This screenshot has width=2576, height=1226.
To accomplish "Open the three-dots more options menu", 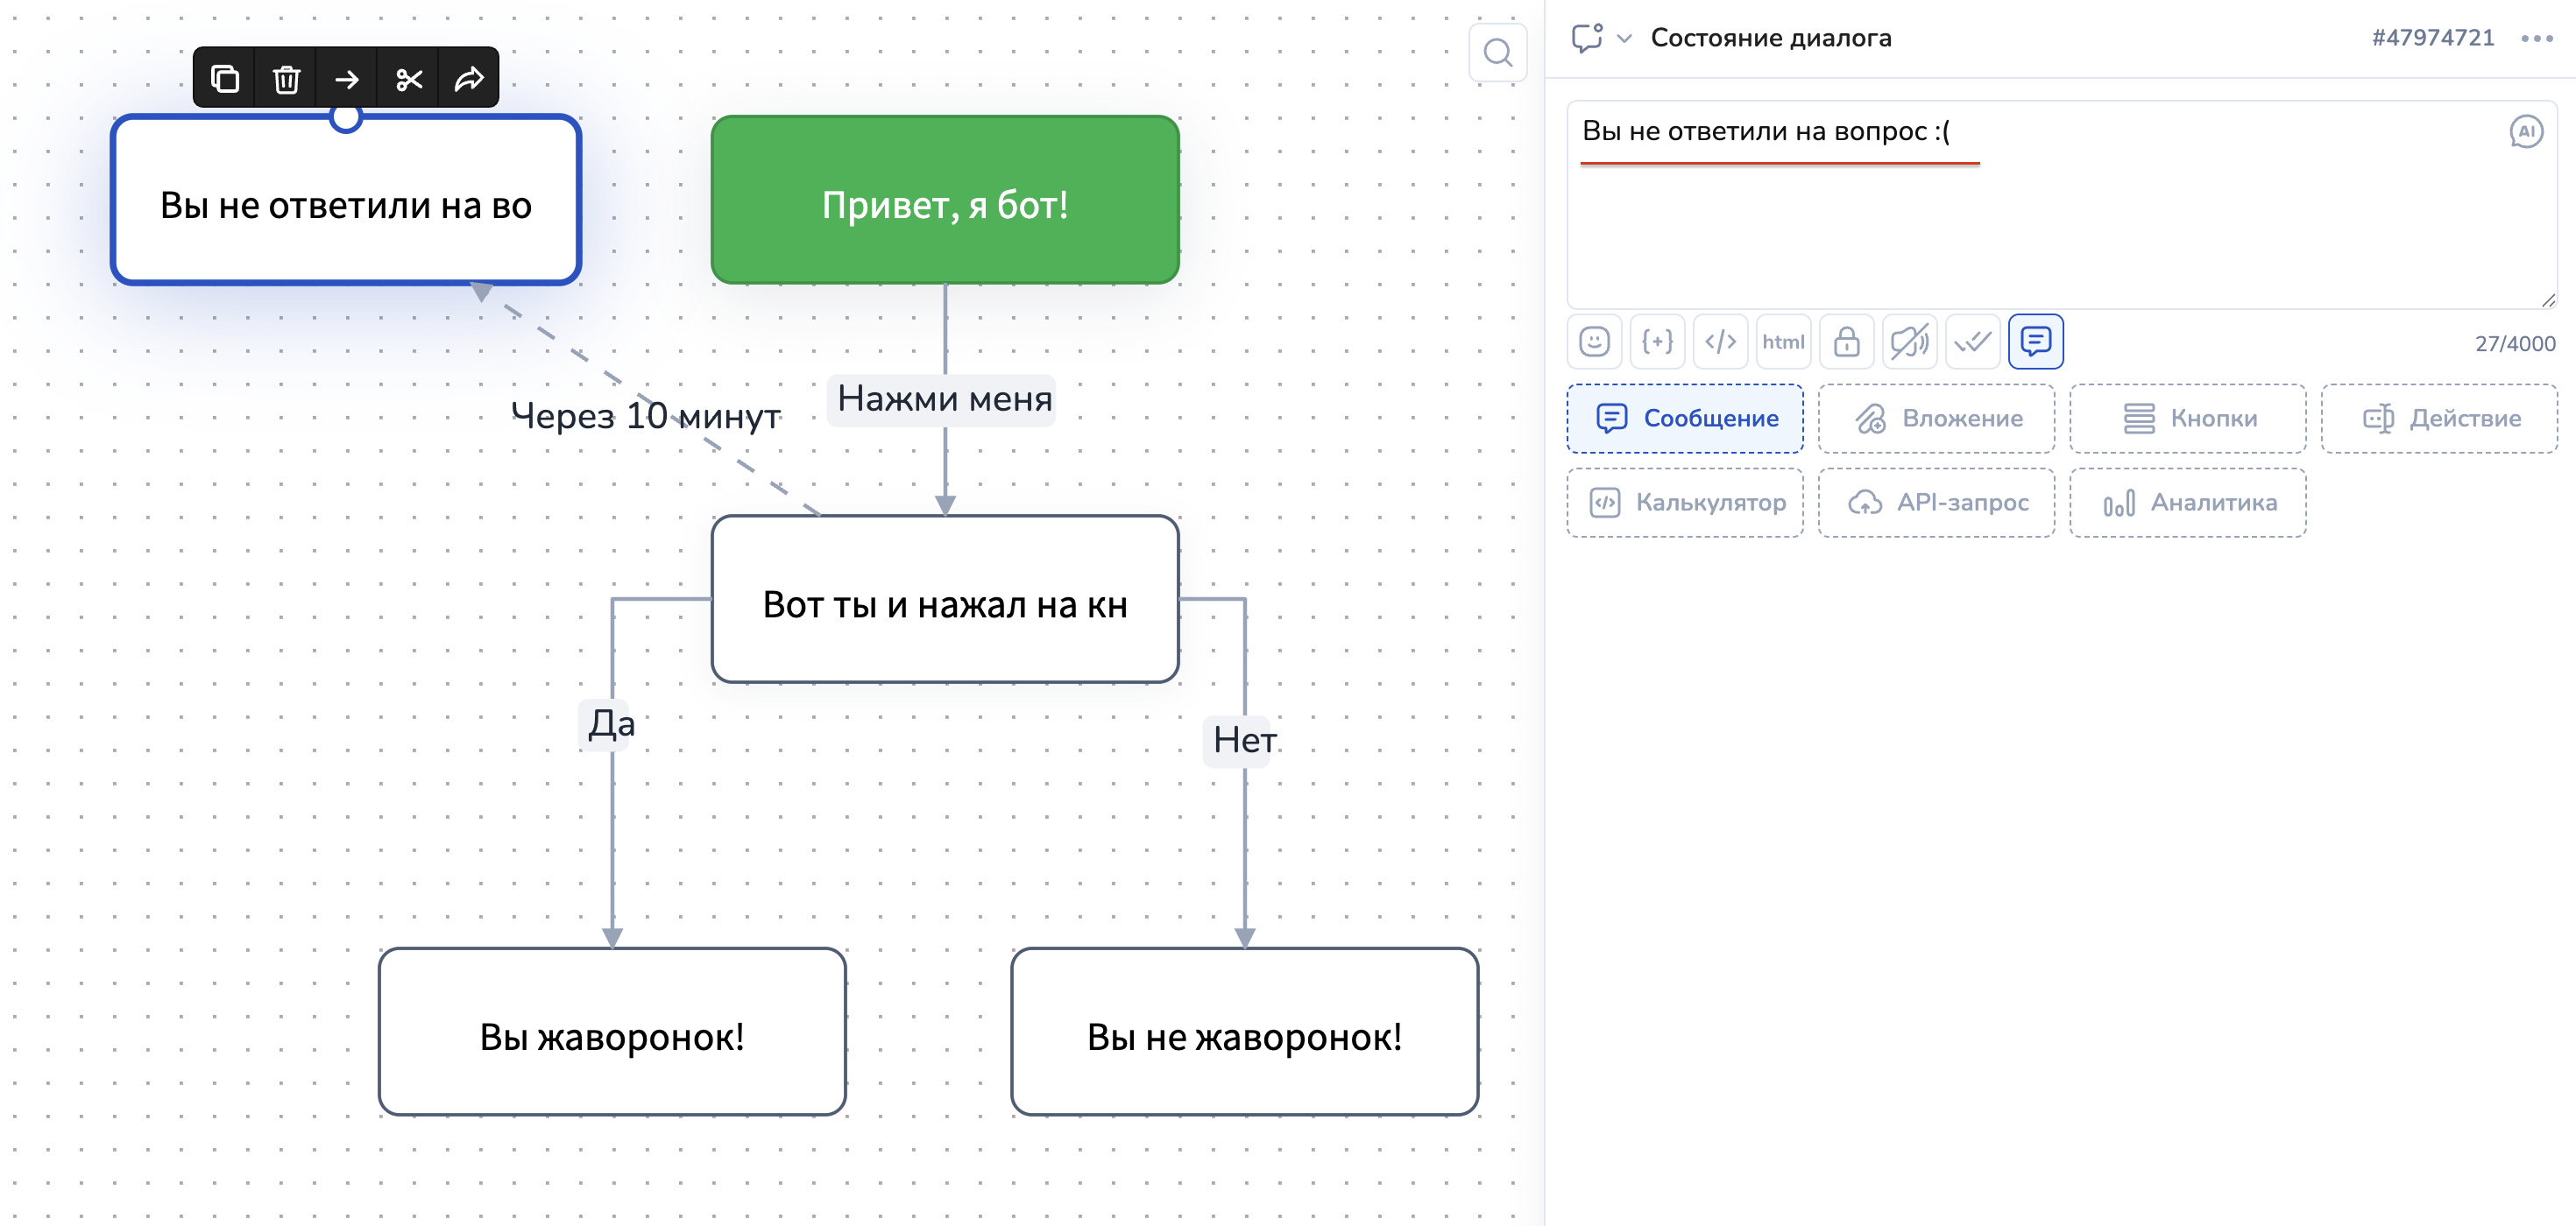I will (2537, 39).
